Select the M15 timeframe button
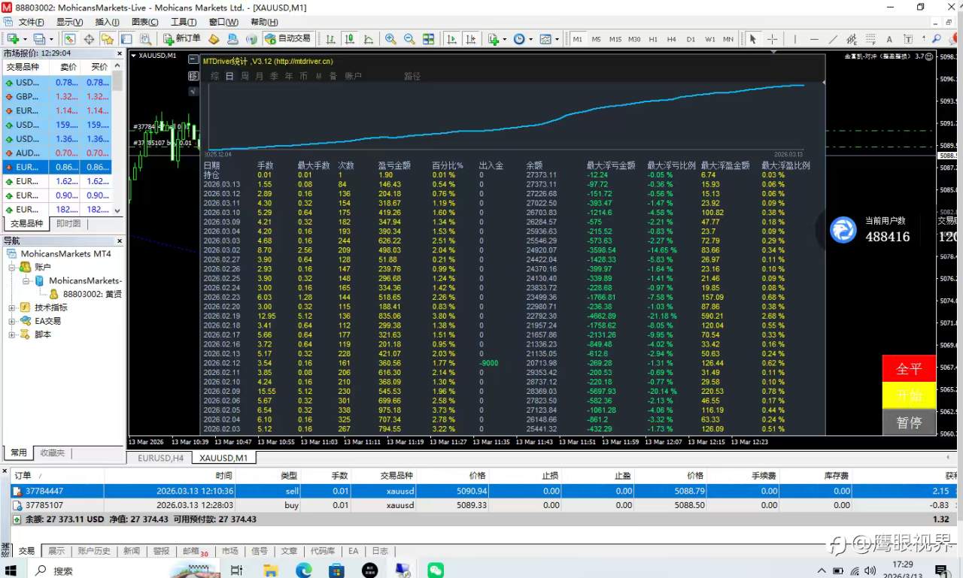 (x=615, y=39)
